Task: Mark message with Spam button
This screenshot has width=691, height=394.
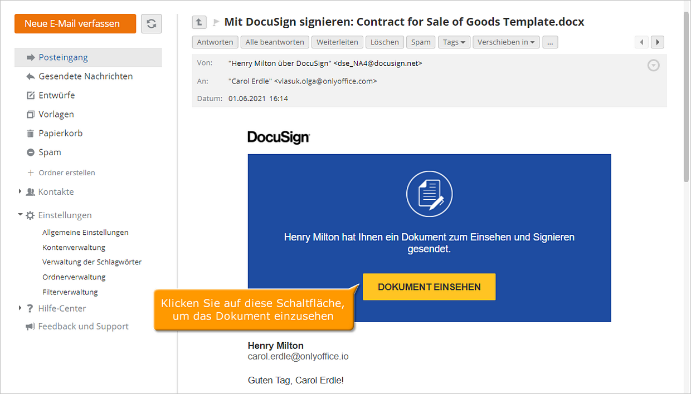Action: [x=421, y=42]
